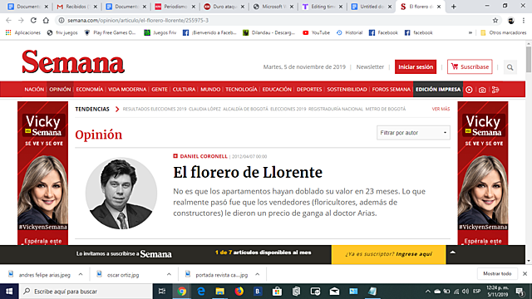Click Iniciar sesión button
Viewport: 532px width, 299px height.
[x=416, y=66]
